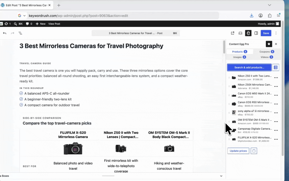Unpin Content Egg Pro with the star icon
This screenshot has height=181, width=289.
click(x=269, y=44)
